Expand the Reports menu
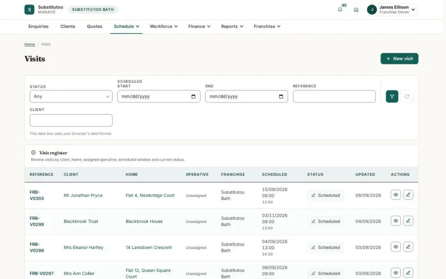The height and width of the screenshot is (279, 446). 232,27
